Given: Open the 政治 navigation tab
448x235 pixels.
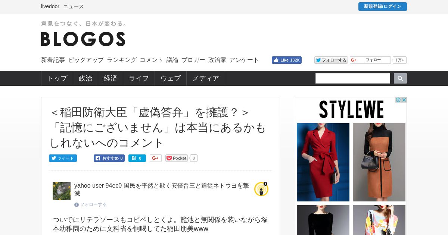Looking at the screenshot, I should tap(85, 78).
